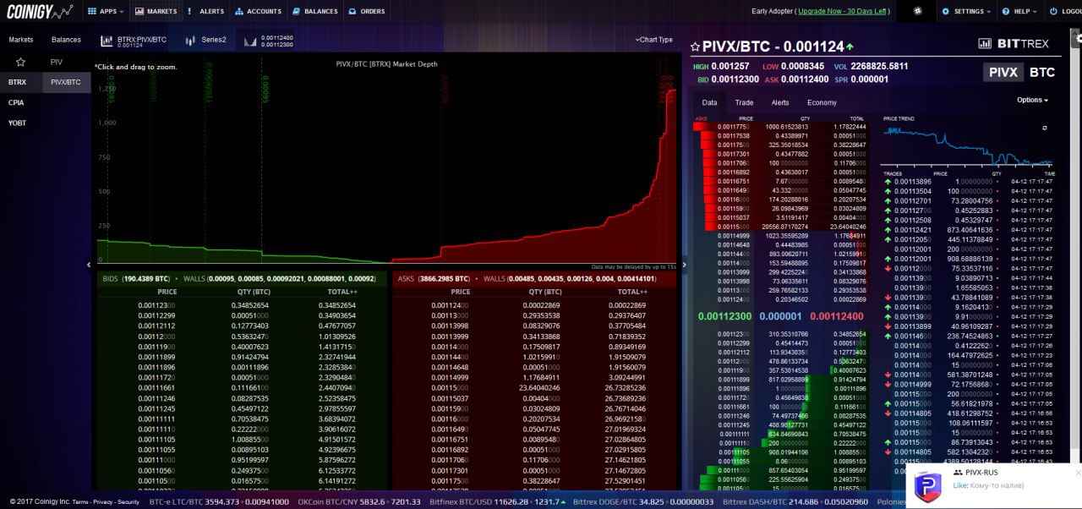Open the Alerts page in top navigation
The image size is (1082, 509).
coord(205,12)
